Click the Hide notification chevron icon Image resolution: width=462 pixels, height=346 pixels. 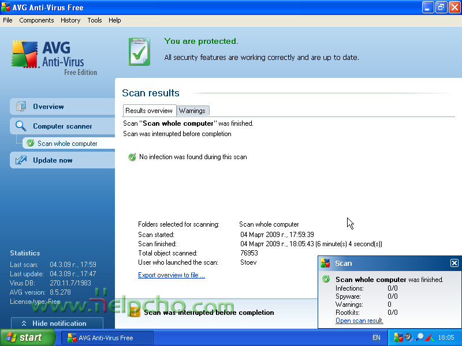click(x=24, y=324)
